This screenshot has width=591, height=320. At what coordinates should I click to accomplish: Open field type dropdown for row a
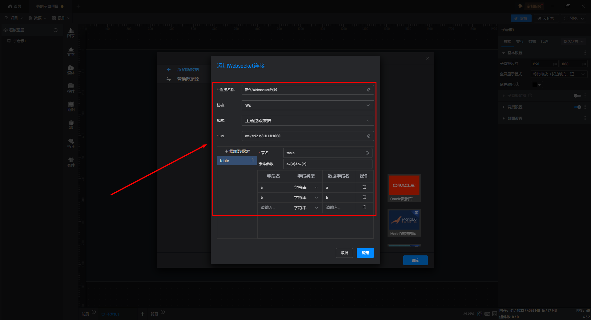pyautogui.click(x=306, y=187)
